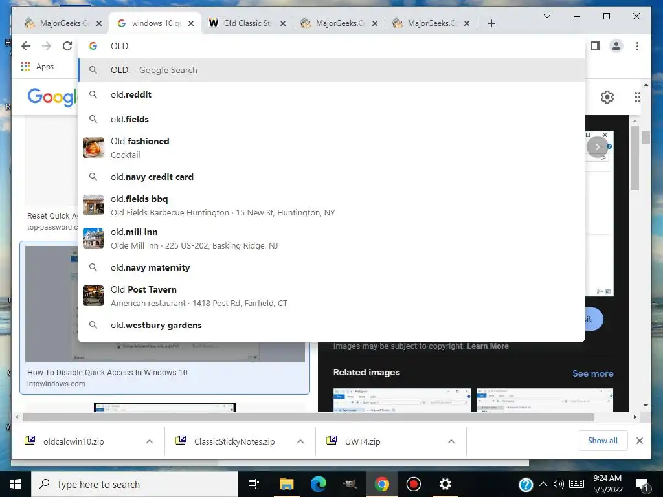
Task: Open the Chrome taskbar icon
Action: click(381, 484)
